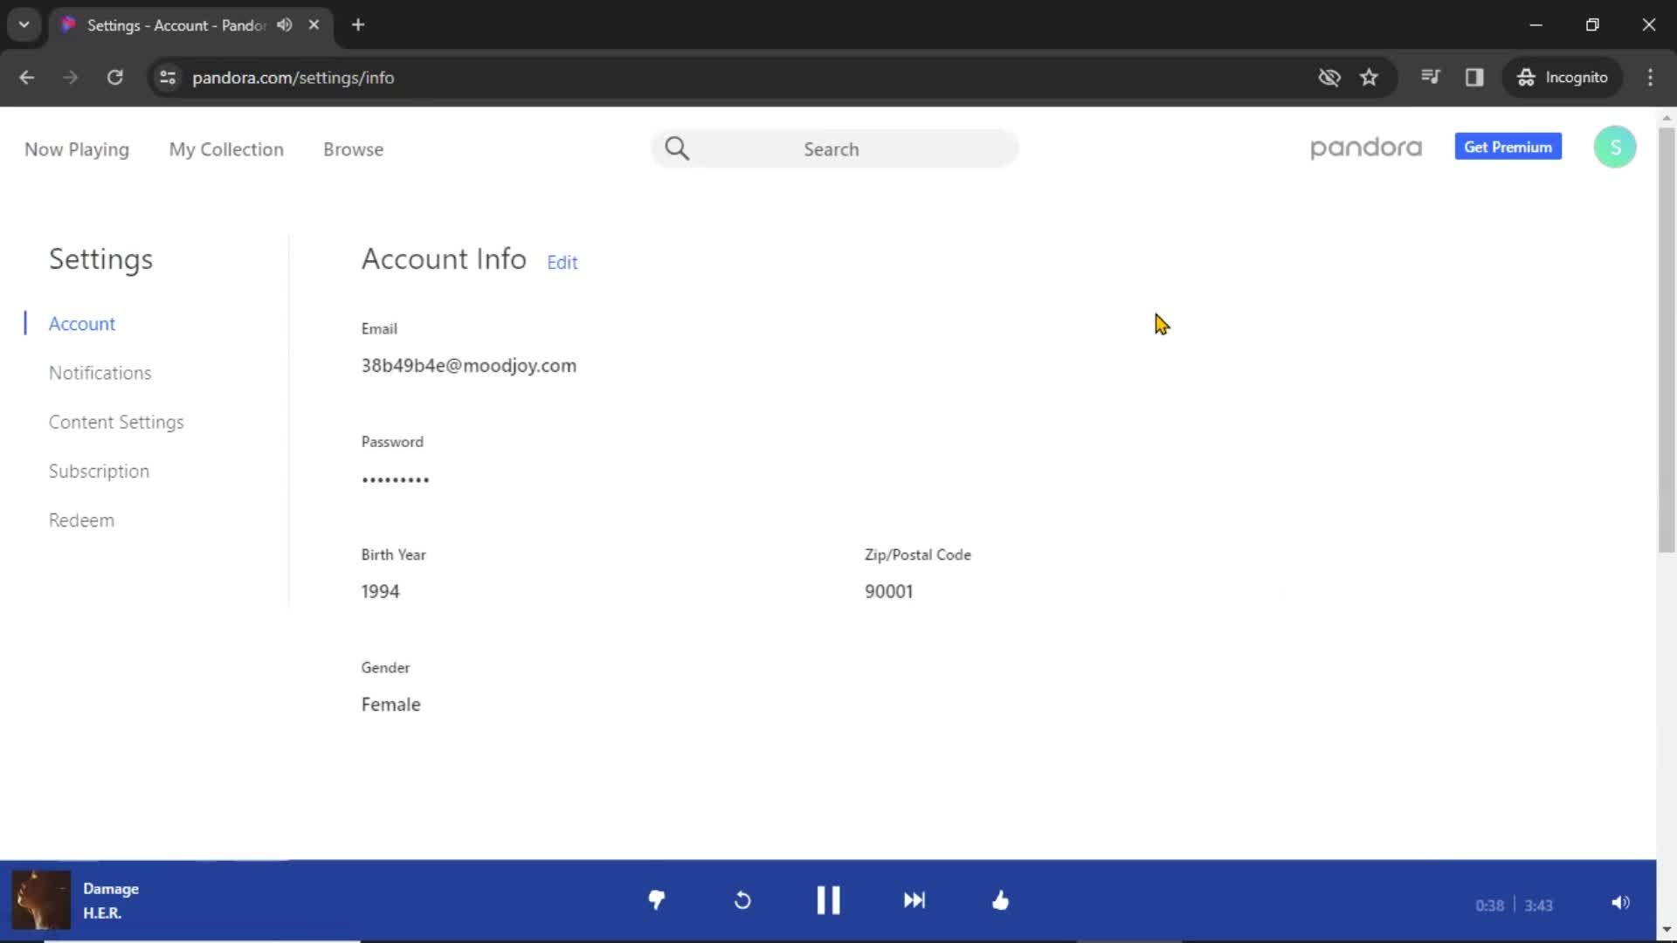Skip to the next track
The width and height of the screenshot is (1677, 943).
point(914,900)
